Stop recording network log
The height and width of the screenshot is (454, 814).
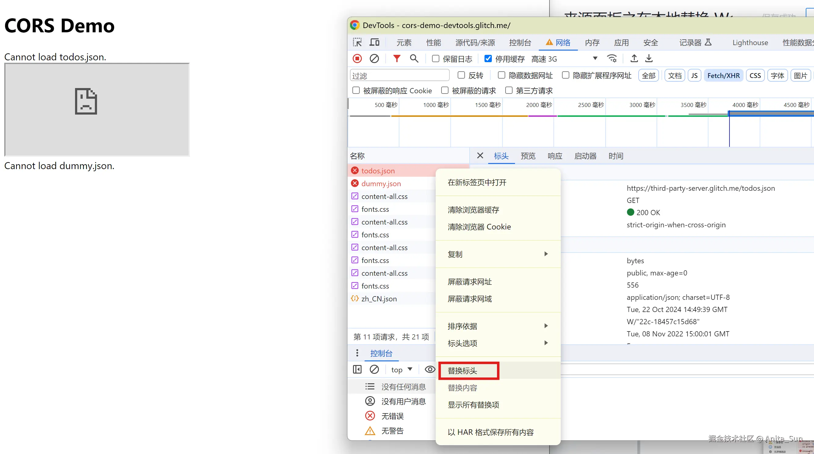[x=357, y=59]
